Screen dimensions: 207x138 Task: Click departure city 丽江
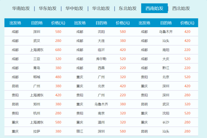tap(80, 131)
